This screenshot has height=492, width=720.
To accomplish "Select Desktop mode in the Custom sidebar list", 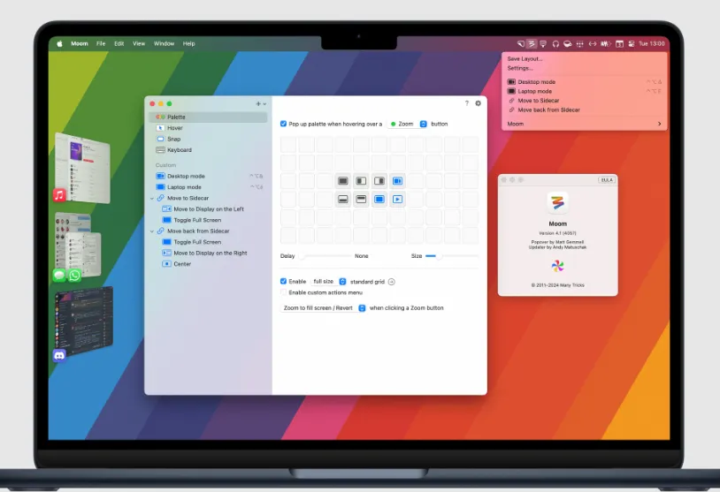I will pos(209,176).
